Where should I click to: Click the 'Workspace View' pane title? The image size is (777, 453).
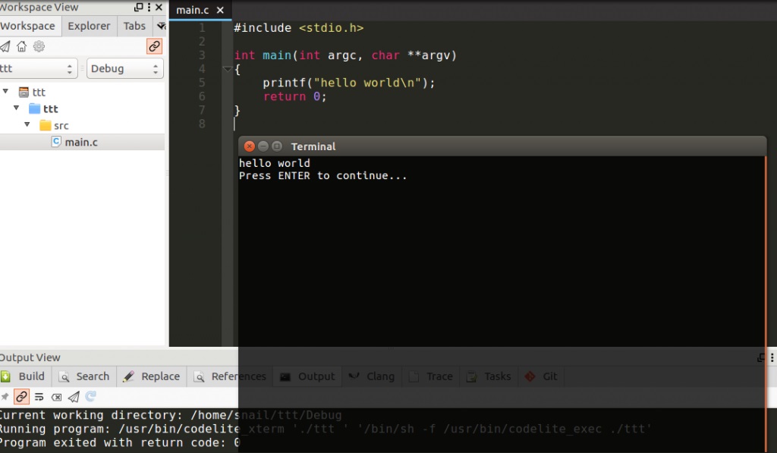pyautogui.click(x=39, y=8)
